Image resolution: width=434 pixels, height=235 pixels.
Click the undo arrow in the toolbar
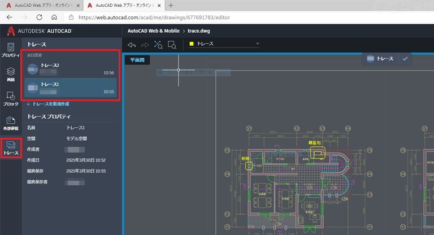[x=132, y=44]
